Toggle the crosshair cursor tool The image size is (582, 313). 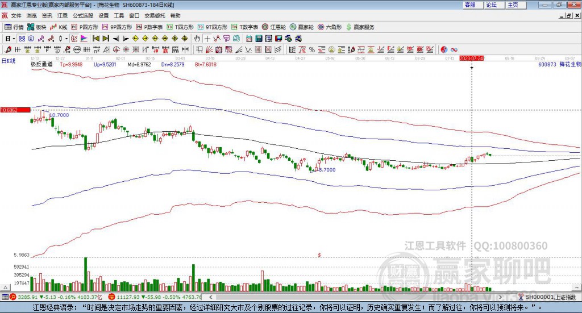click(x=207, y=39)
